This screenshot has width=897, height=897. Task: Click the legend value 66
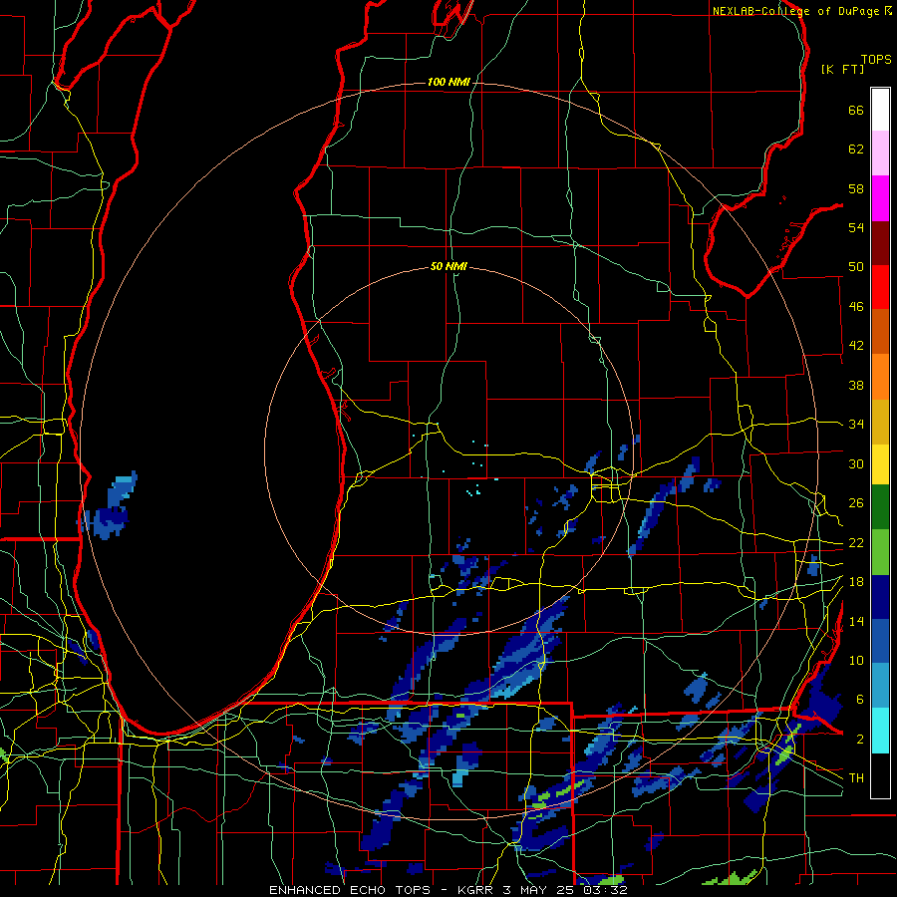pos(856,110)
